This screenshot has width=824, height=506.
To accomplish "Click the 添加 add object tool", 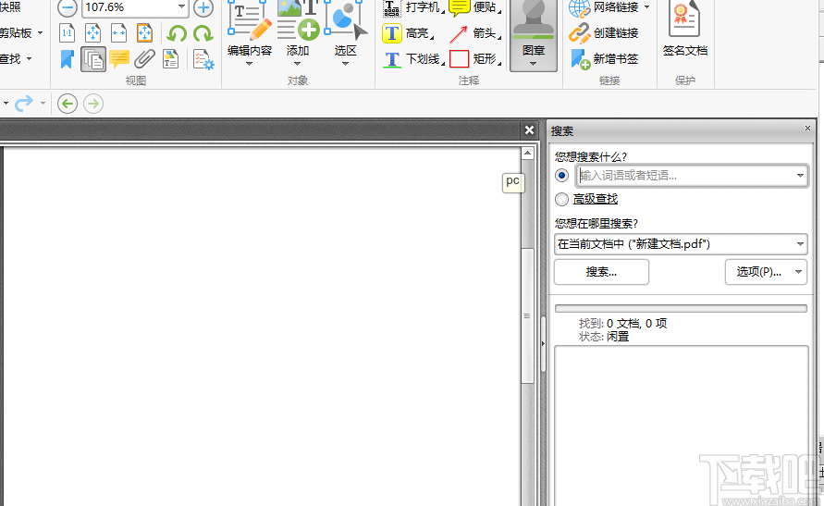I will click(x=298, y=29).
